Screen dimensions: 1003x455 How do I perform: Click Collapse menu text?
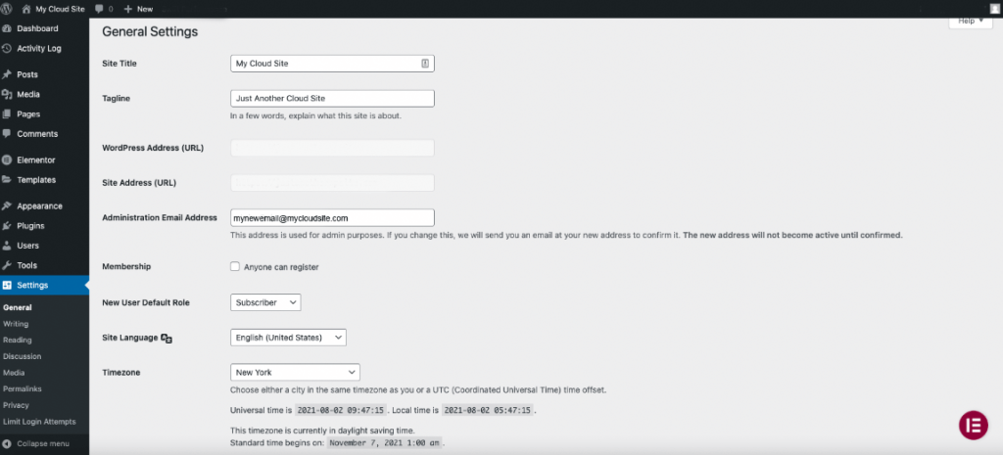[x=43, y=443]
